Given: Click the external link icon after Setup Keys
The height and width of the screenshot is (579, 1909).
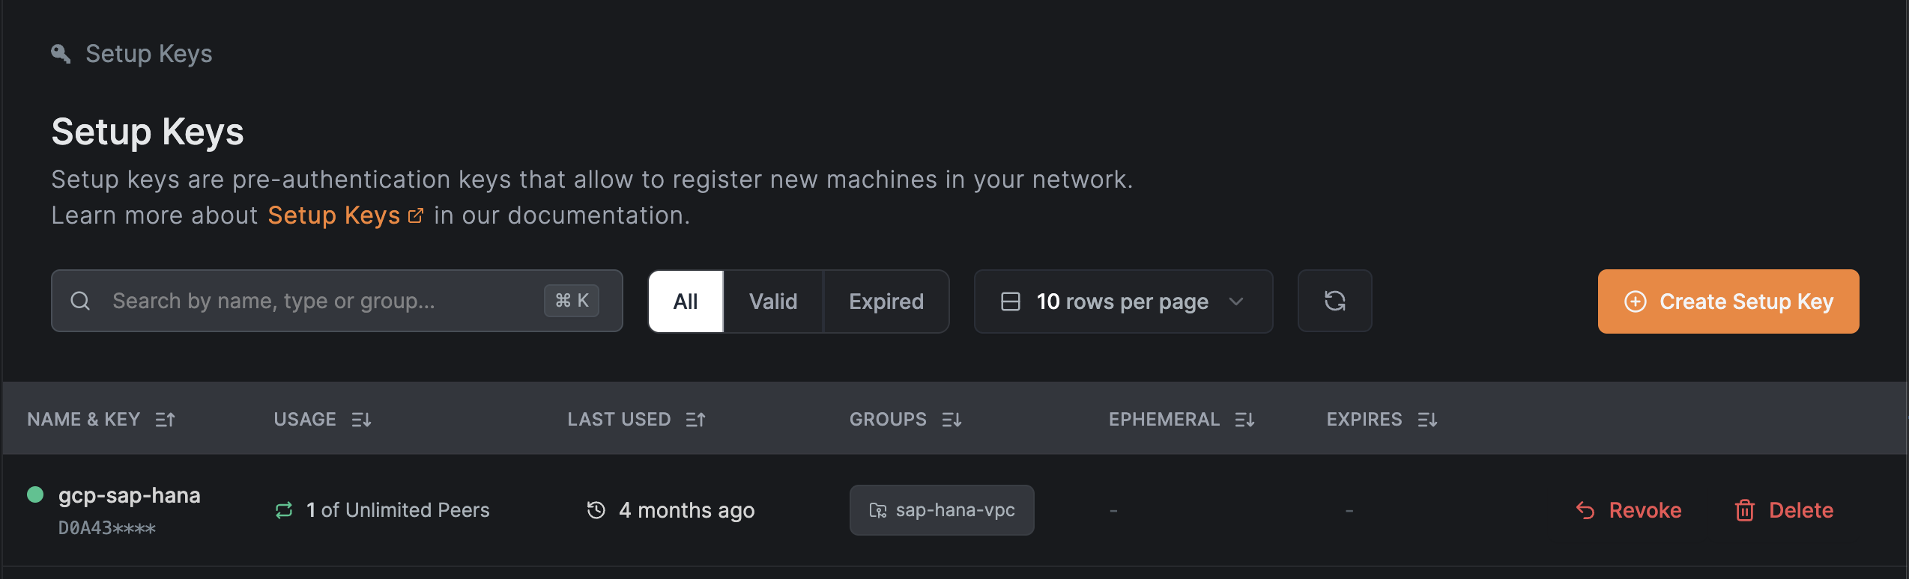Looking at the screenshot, I should [x=416, y=216].
